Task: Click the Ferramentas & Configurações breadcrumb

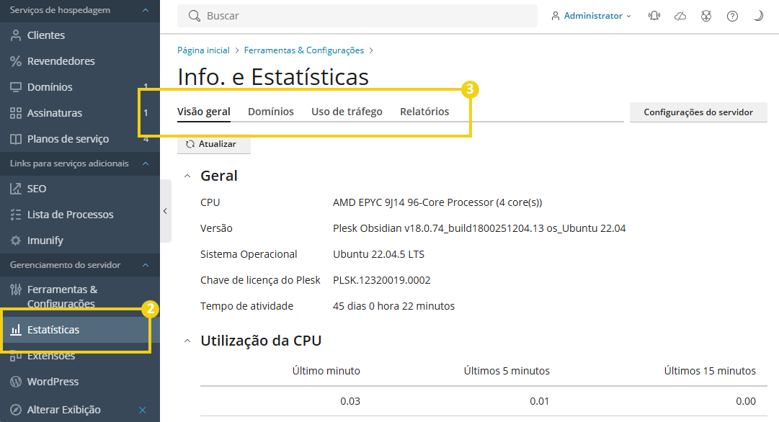Action: coord(303,50)
